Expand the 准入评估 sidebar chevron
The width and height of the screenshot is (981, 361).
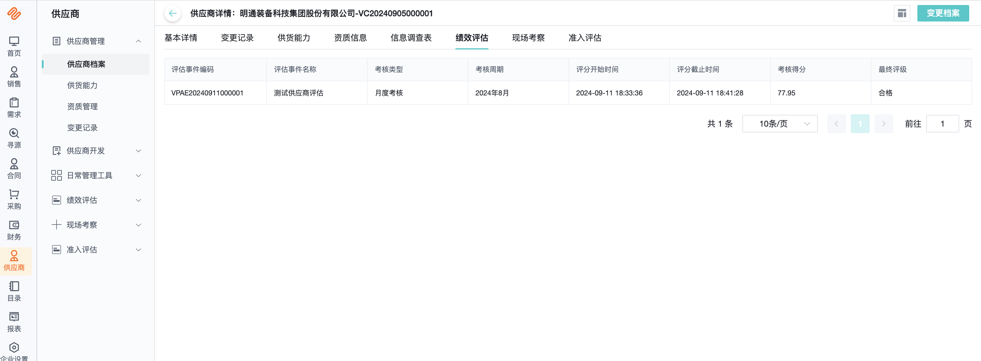[139, 250]
